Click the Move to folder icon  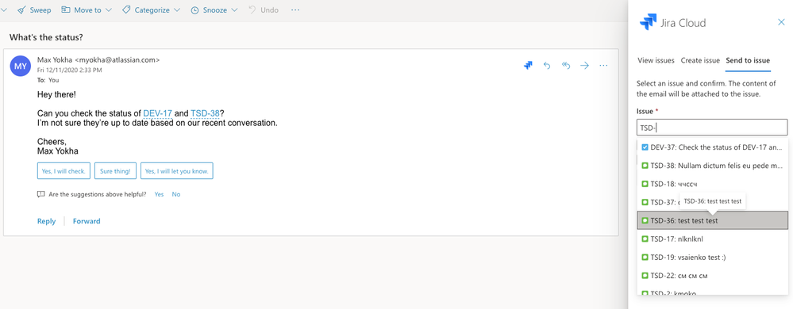point(65,10)
